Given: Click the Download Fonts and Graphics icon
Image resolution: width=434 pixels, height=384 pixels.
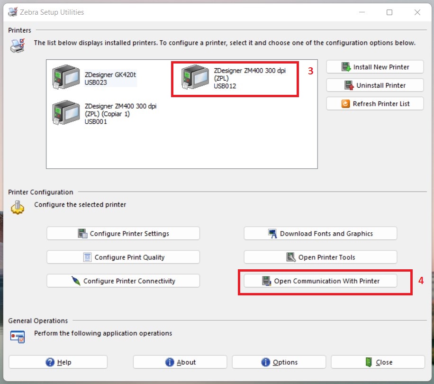Looking at the screenshot, I should click(x=272, y=233).
